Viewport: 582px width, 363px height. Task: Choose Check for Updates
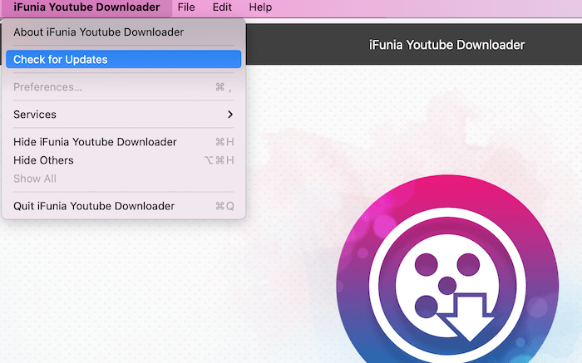point(60,60)
